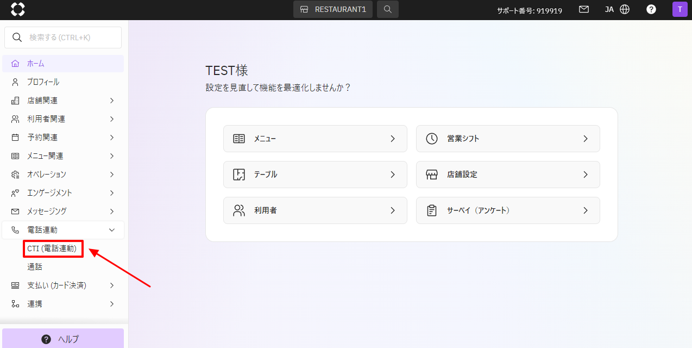Collapse the 電話連動 sidebar section
692x348 pixels.
click(x=63, y=230)
